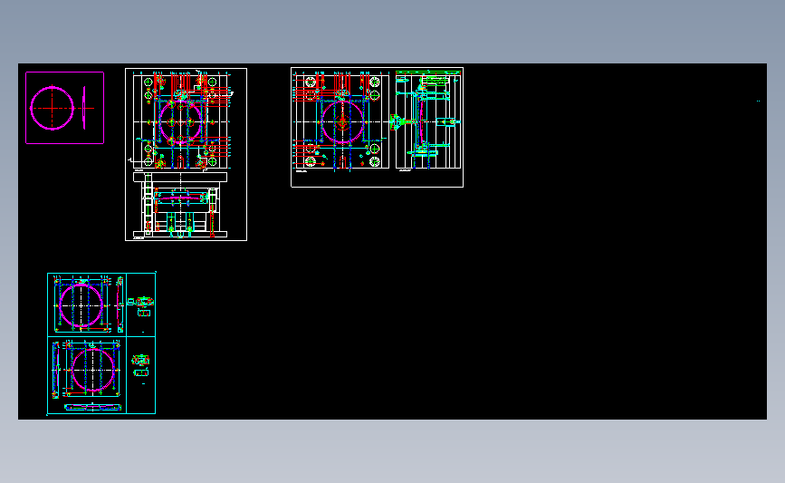Click the small detail parts in the lower-right cyan cell
Image resolution: width=785 pixels, height=483 pixels.
pos(140,366)
